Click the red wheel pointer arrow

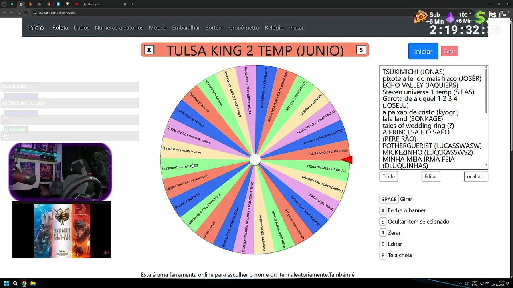click(x=347, y=160)
